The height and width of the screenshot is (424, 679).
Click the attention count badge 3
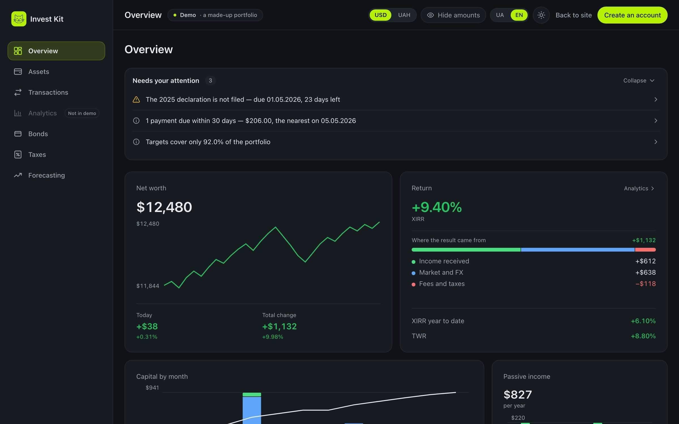(x=210, y=81)
